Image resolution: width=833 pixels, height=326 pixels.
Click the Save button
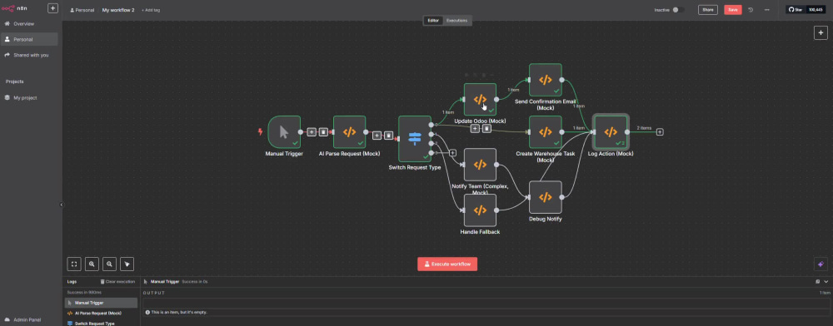coord(732,9)
